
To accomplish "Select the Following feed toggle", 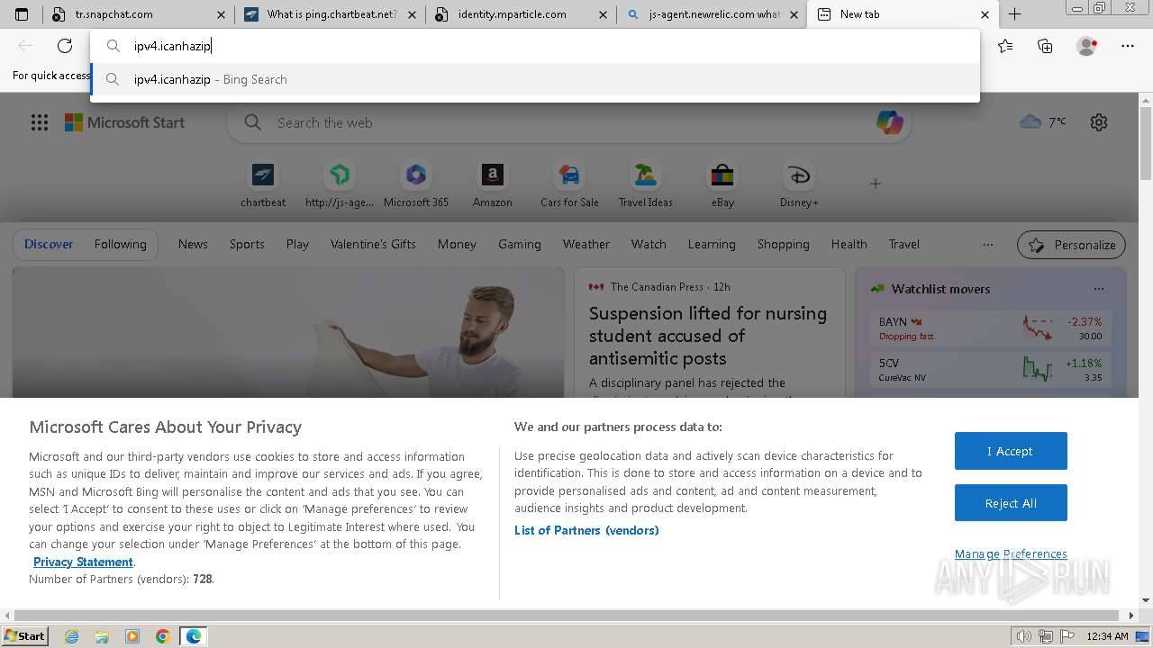I will click(120, 244).
